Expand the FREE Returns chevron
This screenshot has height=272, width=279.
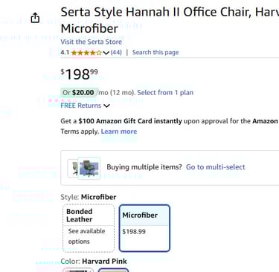(106, 106)
